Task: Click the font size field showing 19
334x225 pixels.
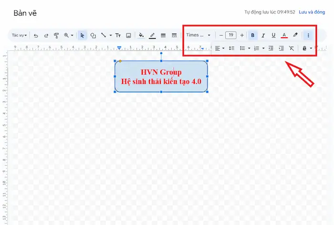Action: pyautogui.click(x=231, y=35)
